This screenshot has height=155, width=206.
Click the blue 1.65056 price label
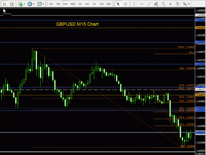(200, 42)
